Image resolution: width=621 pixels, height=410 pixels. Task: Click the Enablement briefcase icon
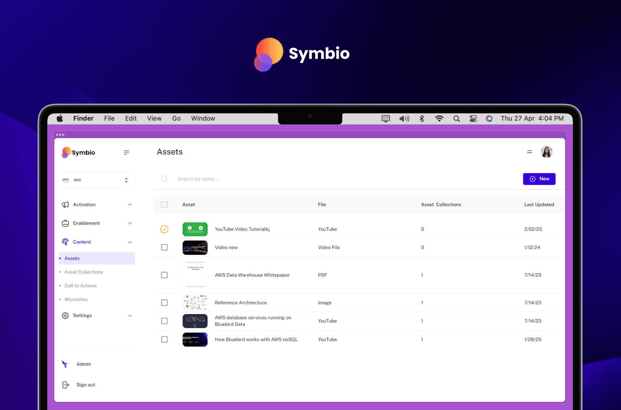point(65,223)
